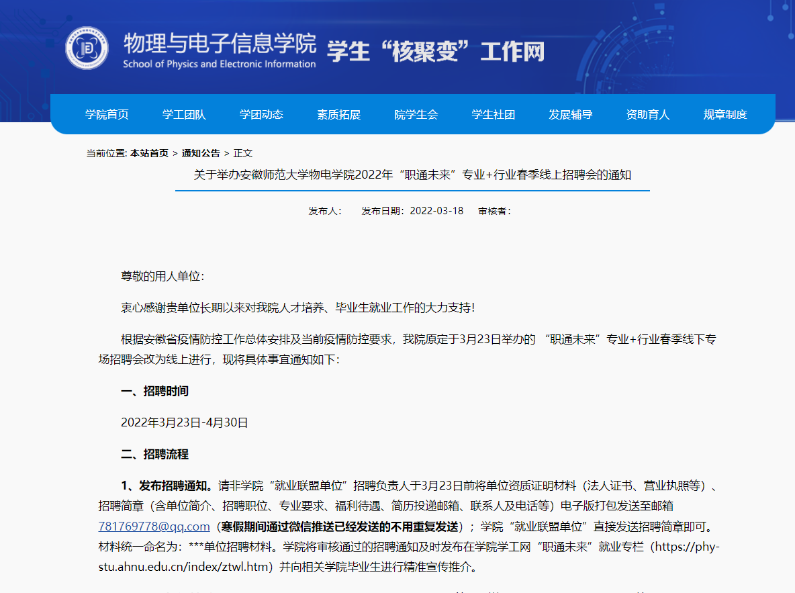Click the publish date 2022-03-18
This screenshot has width=795, height=593.
[x=436, y=211]
